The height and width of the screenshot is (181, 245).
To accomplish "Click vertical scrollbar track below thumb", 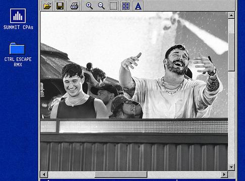I will (231, 117).
